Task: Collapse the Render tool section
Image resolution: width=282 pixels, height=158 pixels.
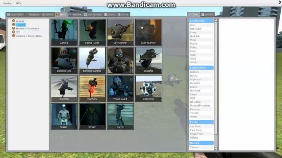Action: (201, 143)
